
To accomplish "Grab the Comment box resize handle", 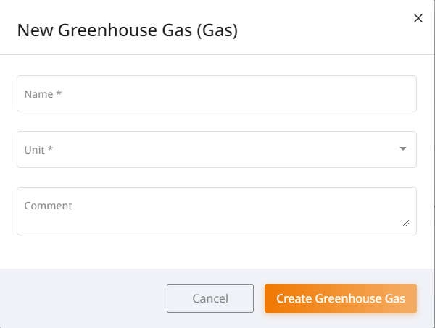I will (x=405, y=223).
